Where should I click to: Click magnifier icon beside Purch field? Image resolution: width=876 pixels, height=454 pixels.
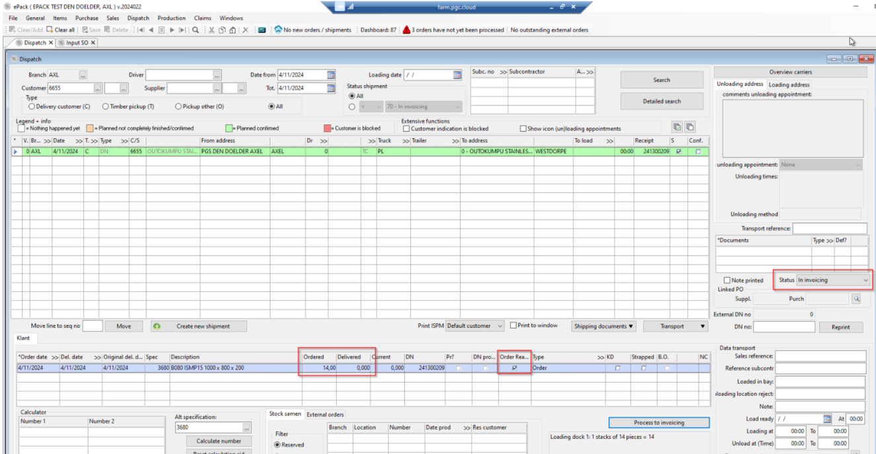(x=857, y=299)
